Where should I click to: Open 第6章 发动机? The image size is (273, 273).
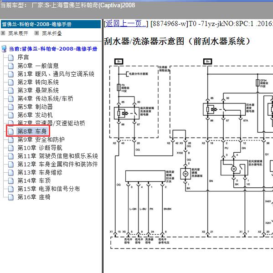coord(35,115)
